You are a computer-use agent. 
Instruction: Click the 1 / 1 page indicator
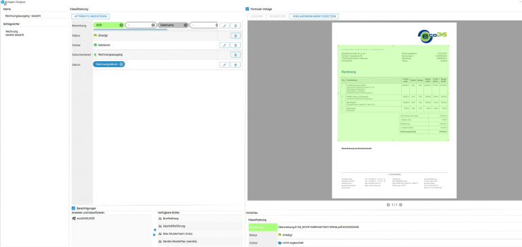[394, 205]
